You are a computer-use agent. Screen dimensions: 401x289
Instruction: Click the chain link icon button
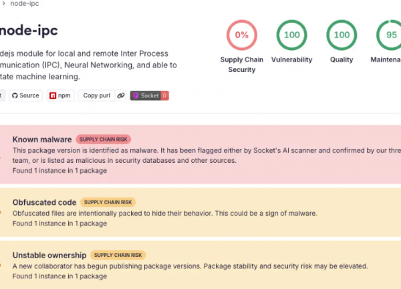[121, 95]
